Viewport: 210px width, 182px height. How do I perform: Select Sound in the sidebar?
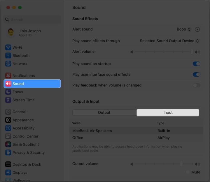32,84
